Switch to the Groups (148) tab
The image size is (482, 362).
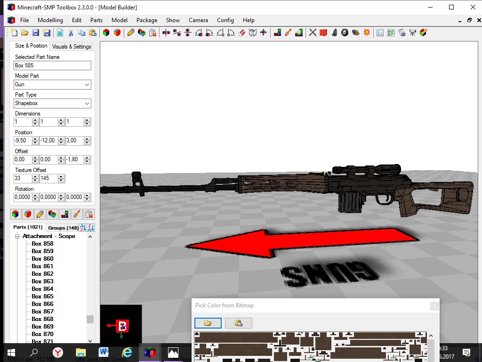point(63,228)
